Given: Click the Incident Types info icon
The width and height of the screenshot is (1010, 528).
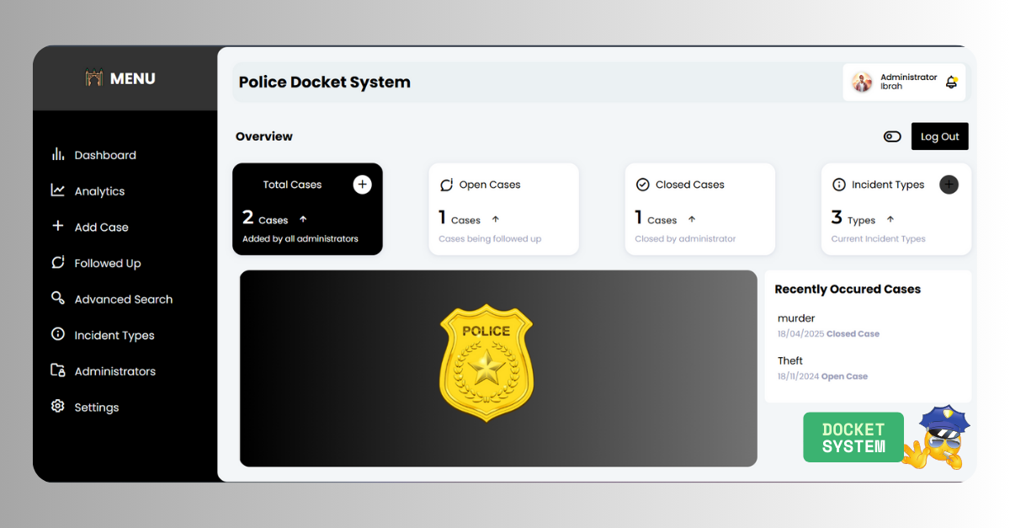Looking at the screenshot, I should [57, 334].
